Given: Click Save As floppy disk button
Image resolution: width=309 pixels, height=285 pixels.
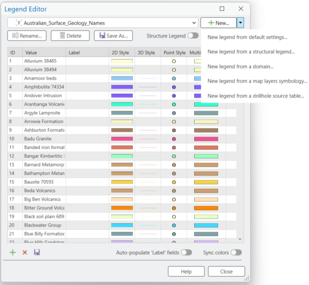Looking at the screenshot, I should [114, 36].
